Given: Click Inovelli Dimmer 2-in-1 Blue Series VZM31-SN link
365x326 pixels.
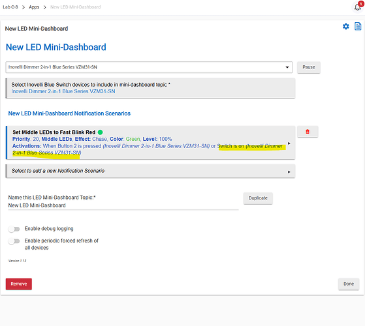Looking at the screenshot, I should pos(63,91).
